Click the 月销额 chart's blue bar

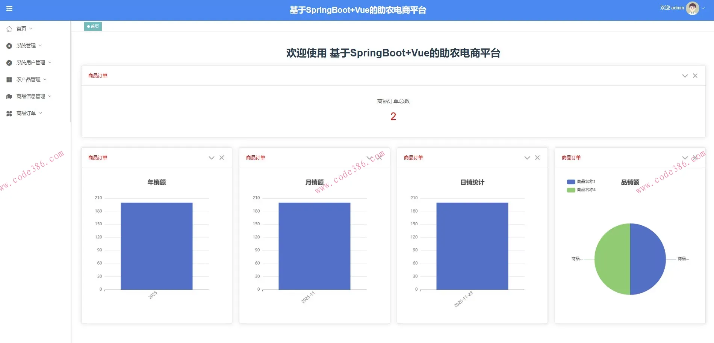click(314, 246)
